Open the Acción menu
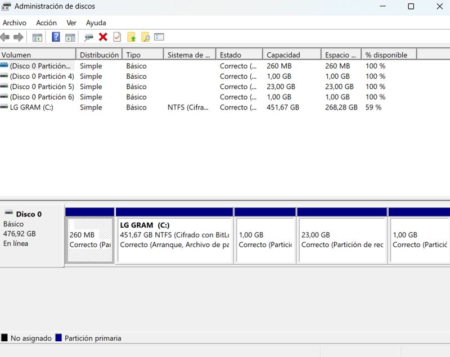The image size is (450, 357). coord(46,22)
